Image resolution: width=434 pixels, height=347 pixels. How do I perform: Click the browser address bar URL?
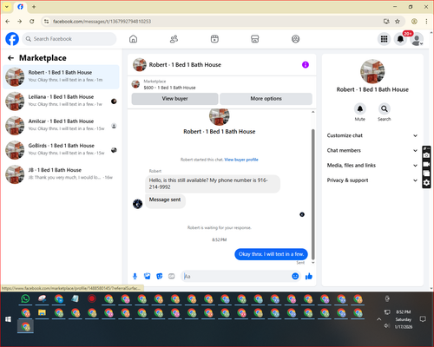tap(102, 22)
